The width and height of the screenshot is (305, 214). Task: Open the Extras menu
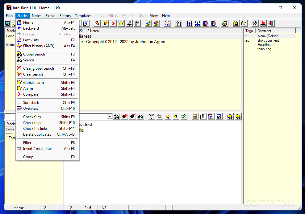click(50, 16)
